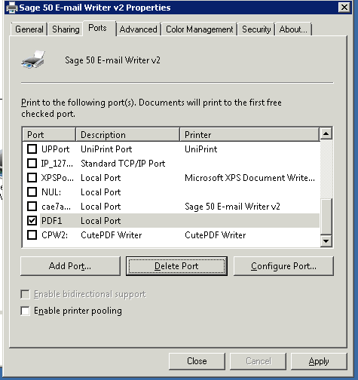Click the Close button
Viewport: 358px width, 380px height.
coord(197,361)
